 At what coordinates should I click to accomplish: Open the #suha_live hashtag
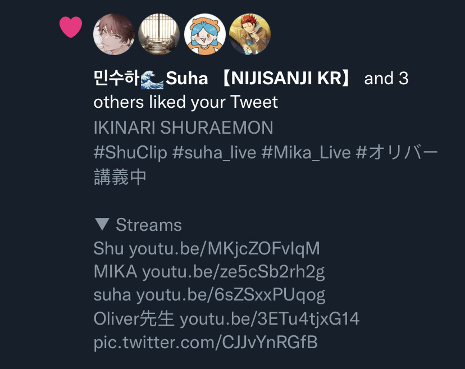click(x=214, y=153)
